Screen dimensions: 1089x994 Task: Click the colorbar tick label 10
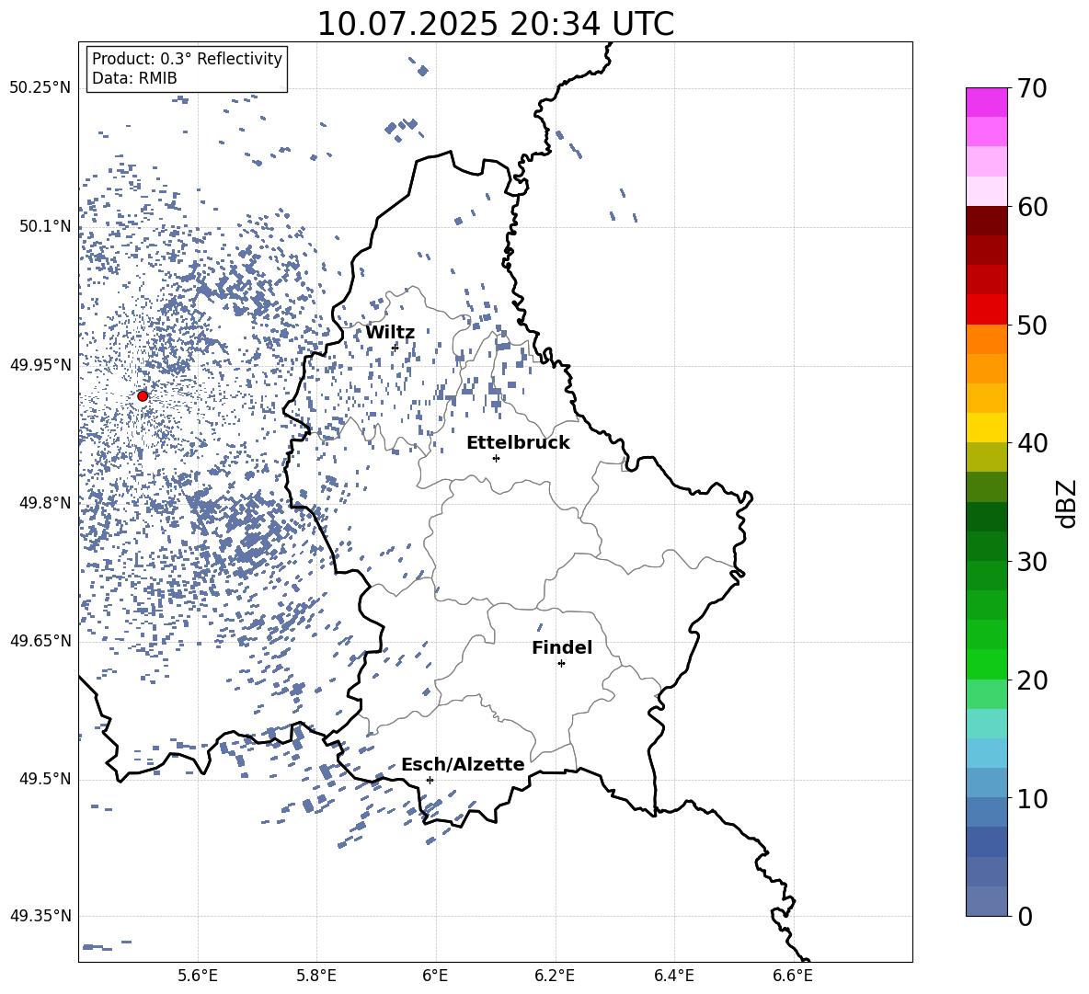1032,798
